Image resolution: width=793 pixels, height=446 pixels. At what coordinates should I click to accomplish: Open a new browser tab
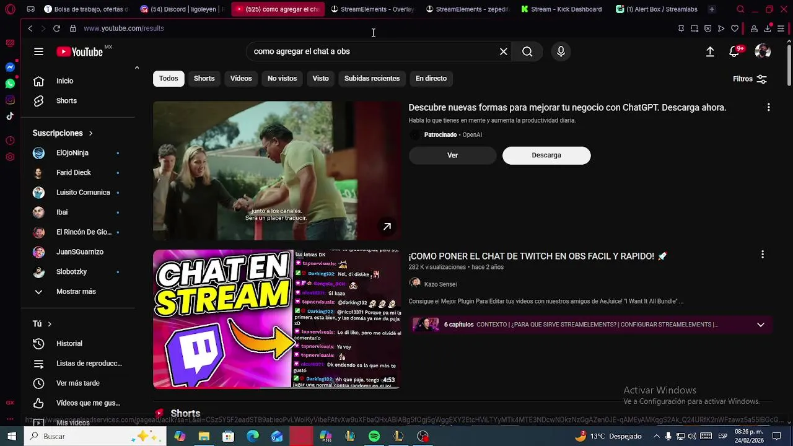712,9
